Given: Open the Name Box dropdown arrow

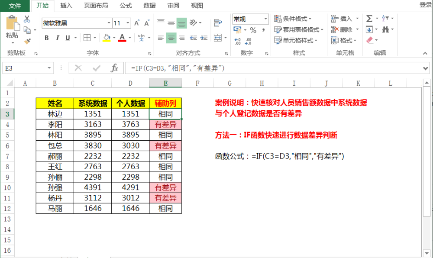Looking at the screenshot, I should click(x=49, y=68).
